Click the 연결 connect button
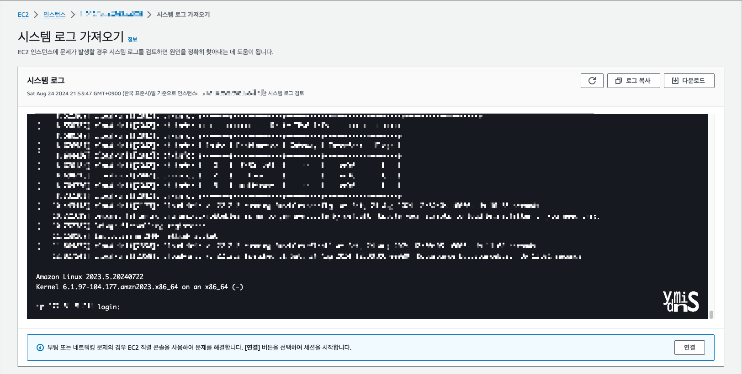 tap(689, 348)
